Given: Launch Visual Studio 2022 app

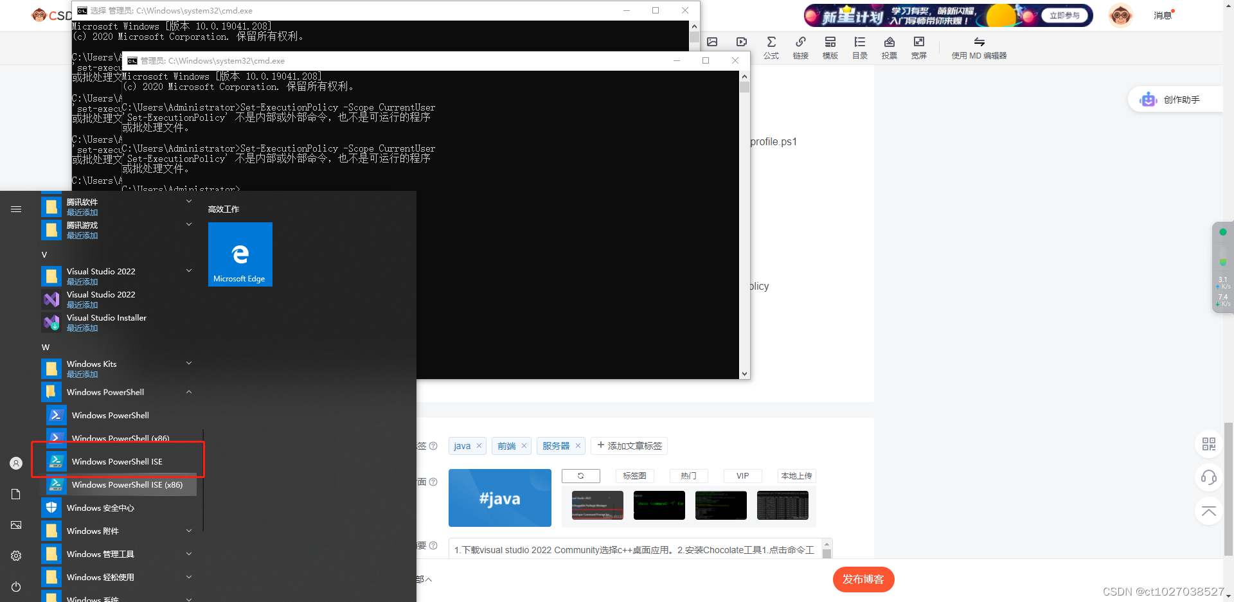Looking at the screenshot, I should pos(119,299).
